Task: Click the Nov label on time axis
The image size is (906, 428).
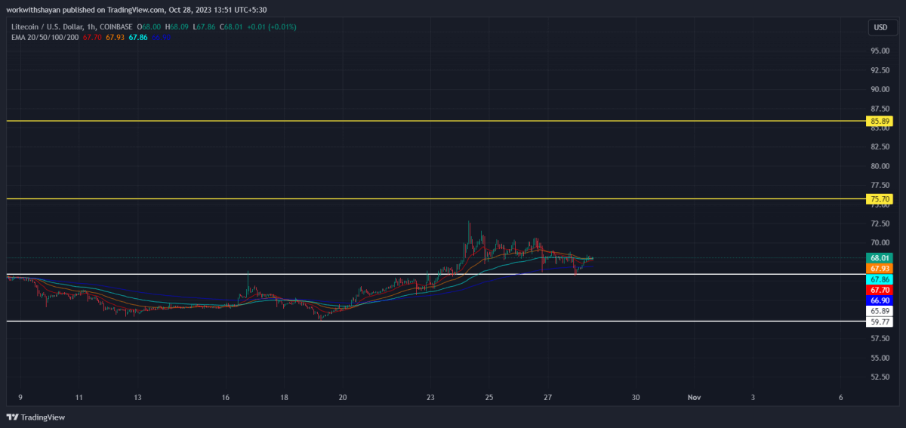Action: tap(694, 397)
